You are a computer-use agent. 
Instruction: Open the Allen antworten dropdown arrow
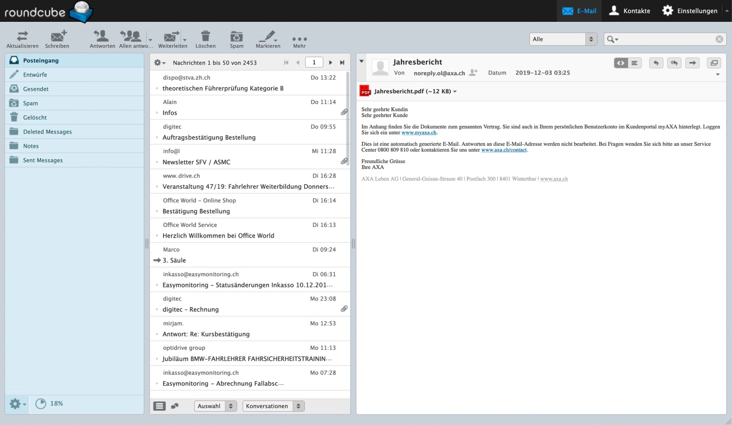tap(150, 40)
